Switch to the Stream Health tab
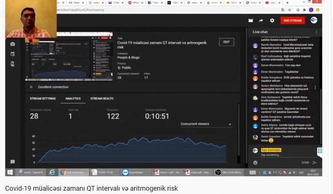This screenshot has height=194, width=333. pyautogui.click(x=102, y=98)
